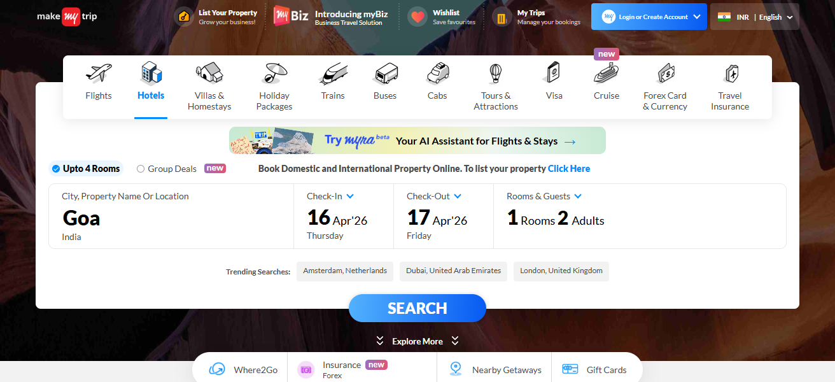Click the My Trips suitcase icon
This screenshot has width=835, height=382.
502,17
